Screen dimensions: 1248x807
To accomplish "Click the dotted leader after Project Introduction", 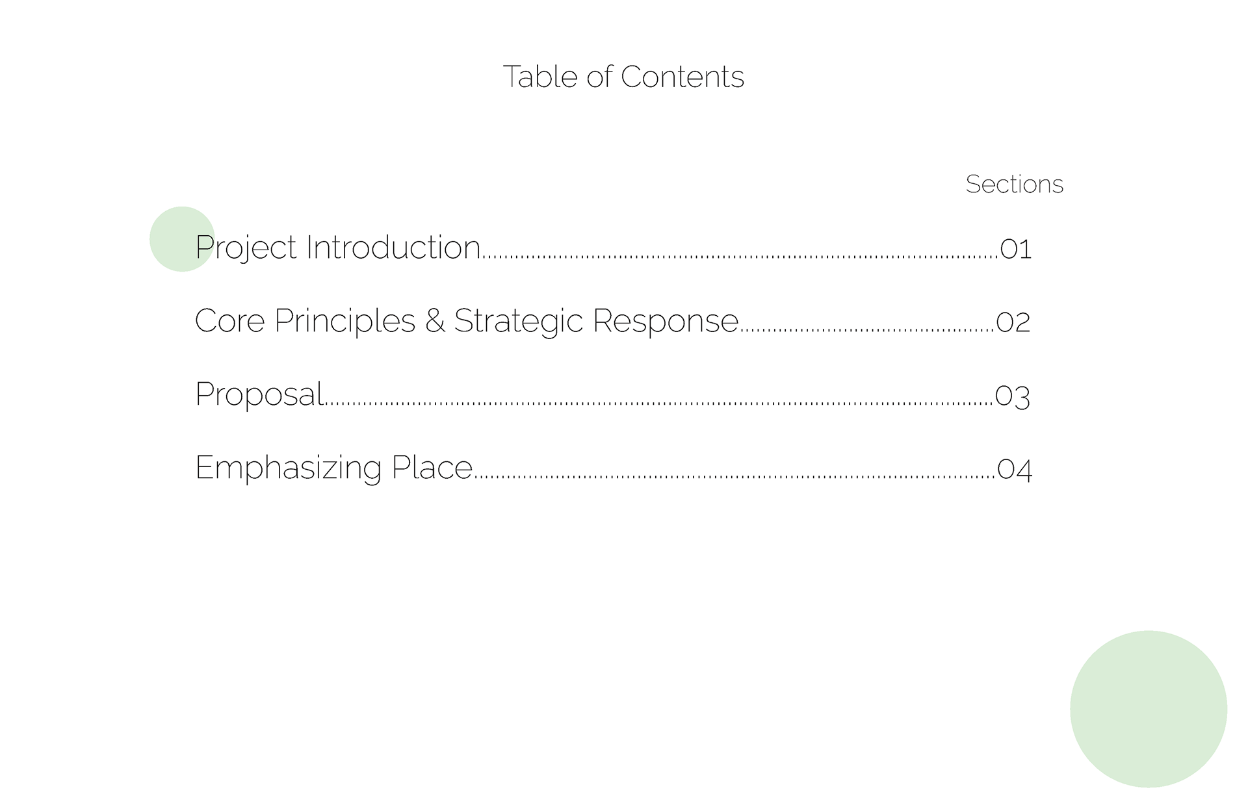I will point(740,257).
